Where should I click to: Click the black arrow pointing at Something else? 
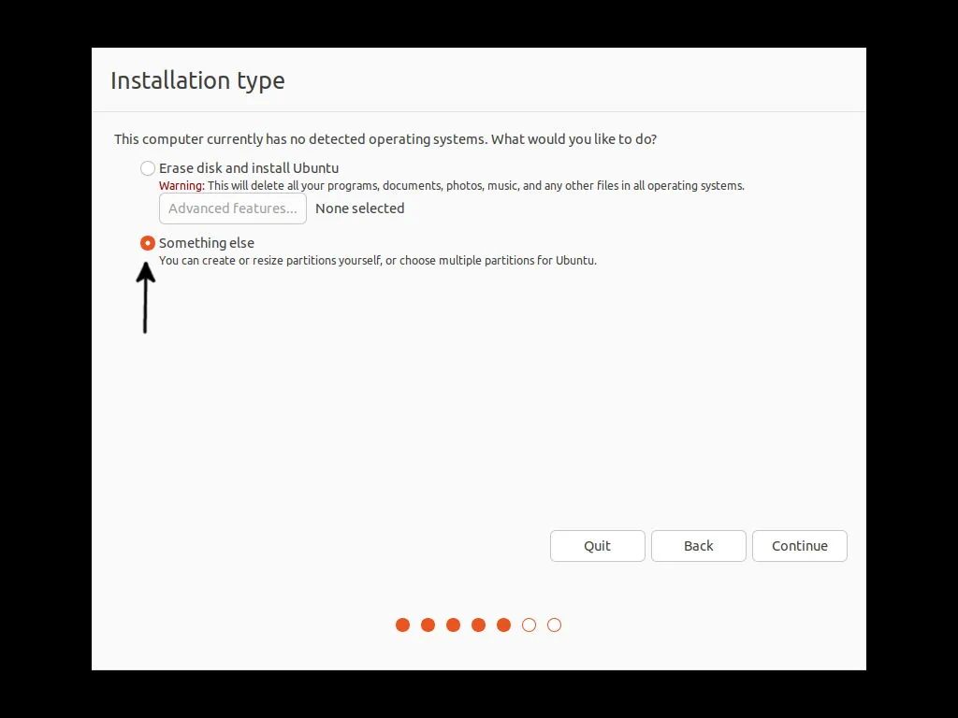point(145,299)
